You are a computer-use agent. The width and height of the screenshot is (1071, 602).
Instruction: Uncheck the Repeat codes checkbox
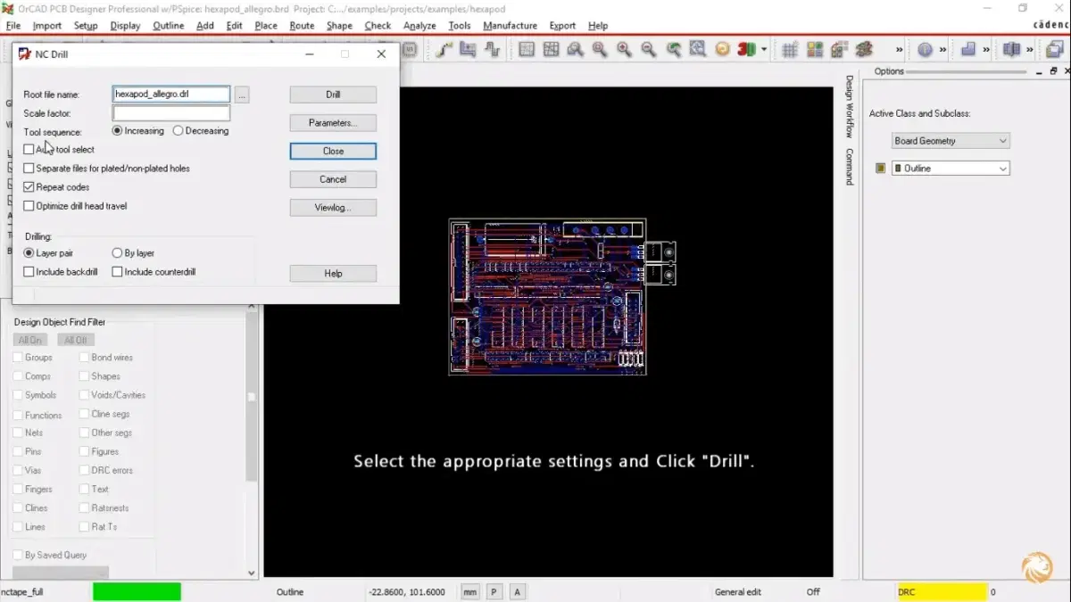coord(29,187)
